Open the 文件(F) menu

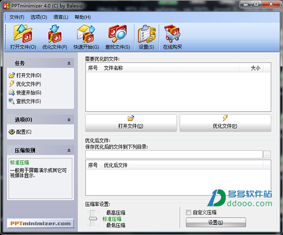coord(17,17)
